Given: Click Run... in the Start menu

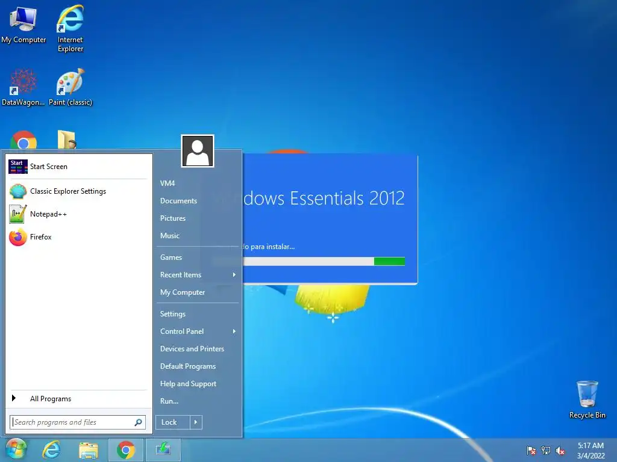Looking at the screenshot, I should (x=169, y=401).
